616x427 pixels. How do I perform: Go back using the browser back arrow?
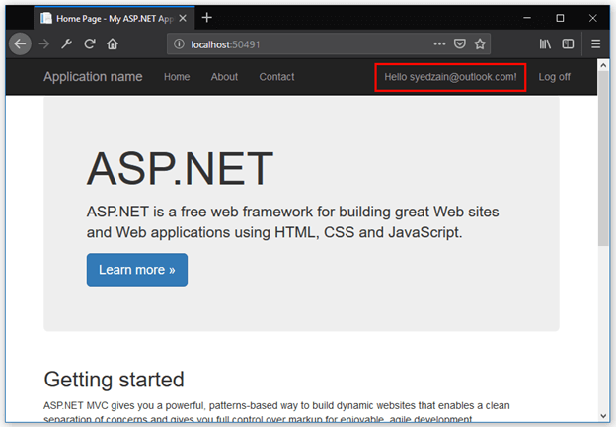pyautogui.click(x=20, y=44)
